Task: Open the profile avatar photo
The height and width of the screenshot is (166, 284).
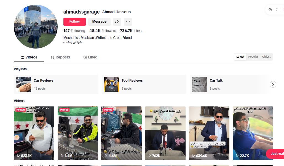Action: point(36,26)
